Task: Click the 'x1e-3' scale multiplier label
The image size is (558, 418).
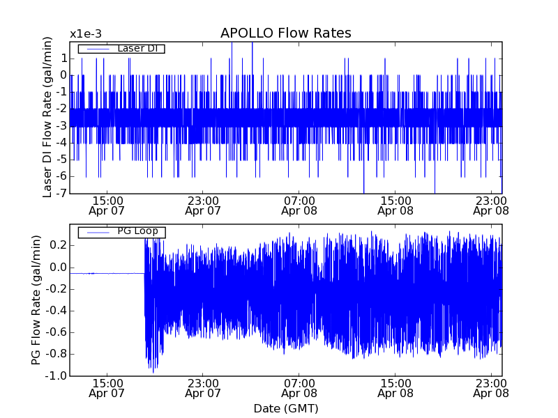Action: 86,34
